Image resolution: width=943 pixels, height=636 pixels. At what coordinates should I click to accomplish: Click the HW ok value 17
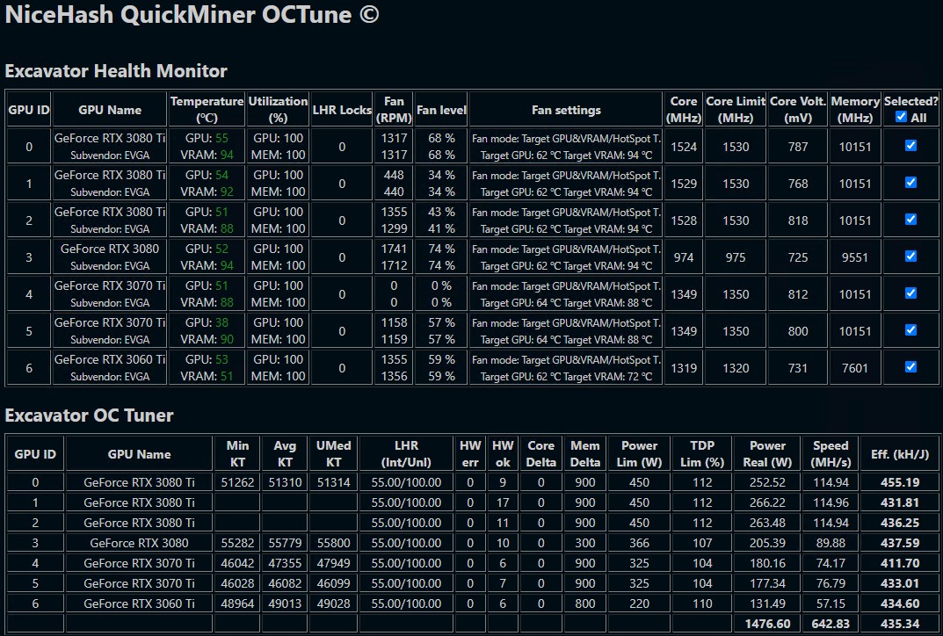[x=503, y=502]
